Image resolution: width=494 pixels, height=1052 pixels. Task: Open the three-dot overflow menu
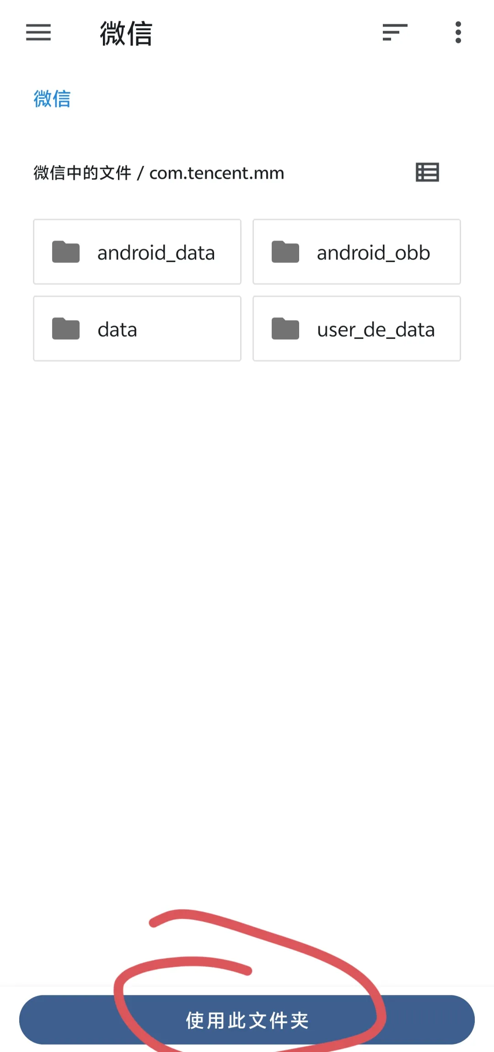[x=458, y=32]
